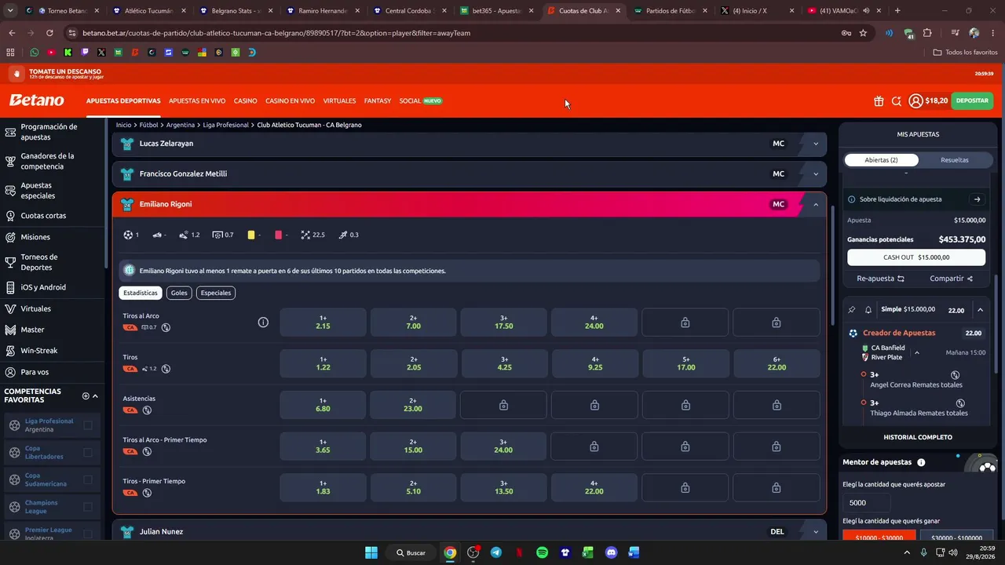Select the Estadísticas filter tab
The image size is (1005, 565).
coord(141,293)
